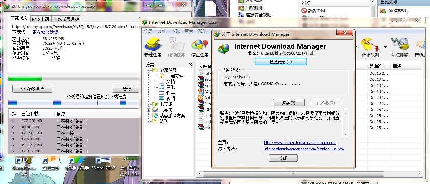Pause the download with 暂停 button
Viewport: 430px width, 184px height.
(127, 89)
